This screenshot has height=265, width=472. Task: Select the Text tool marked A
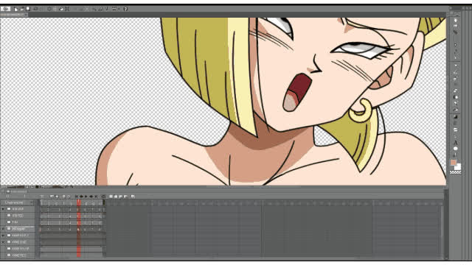click(x=456, y=143)
